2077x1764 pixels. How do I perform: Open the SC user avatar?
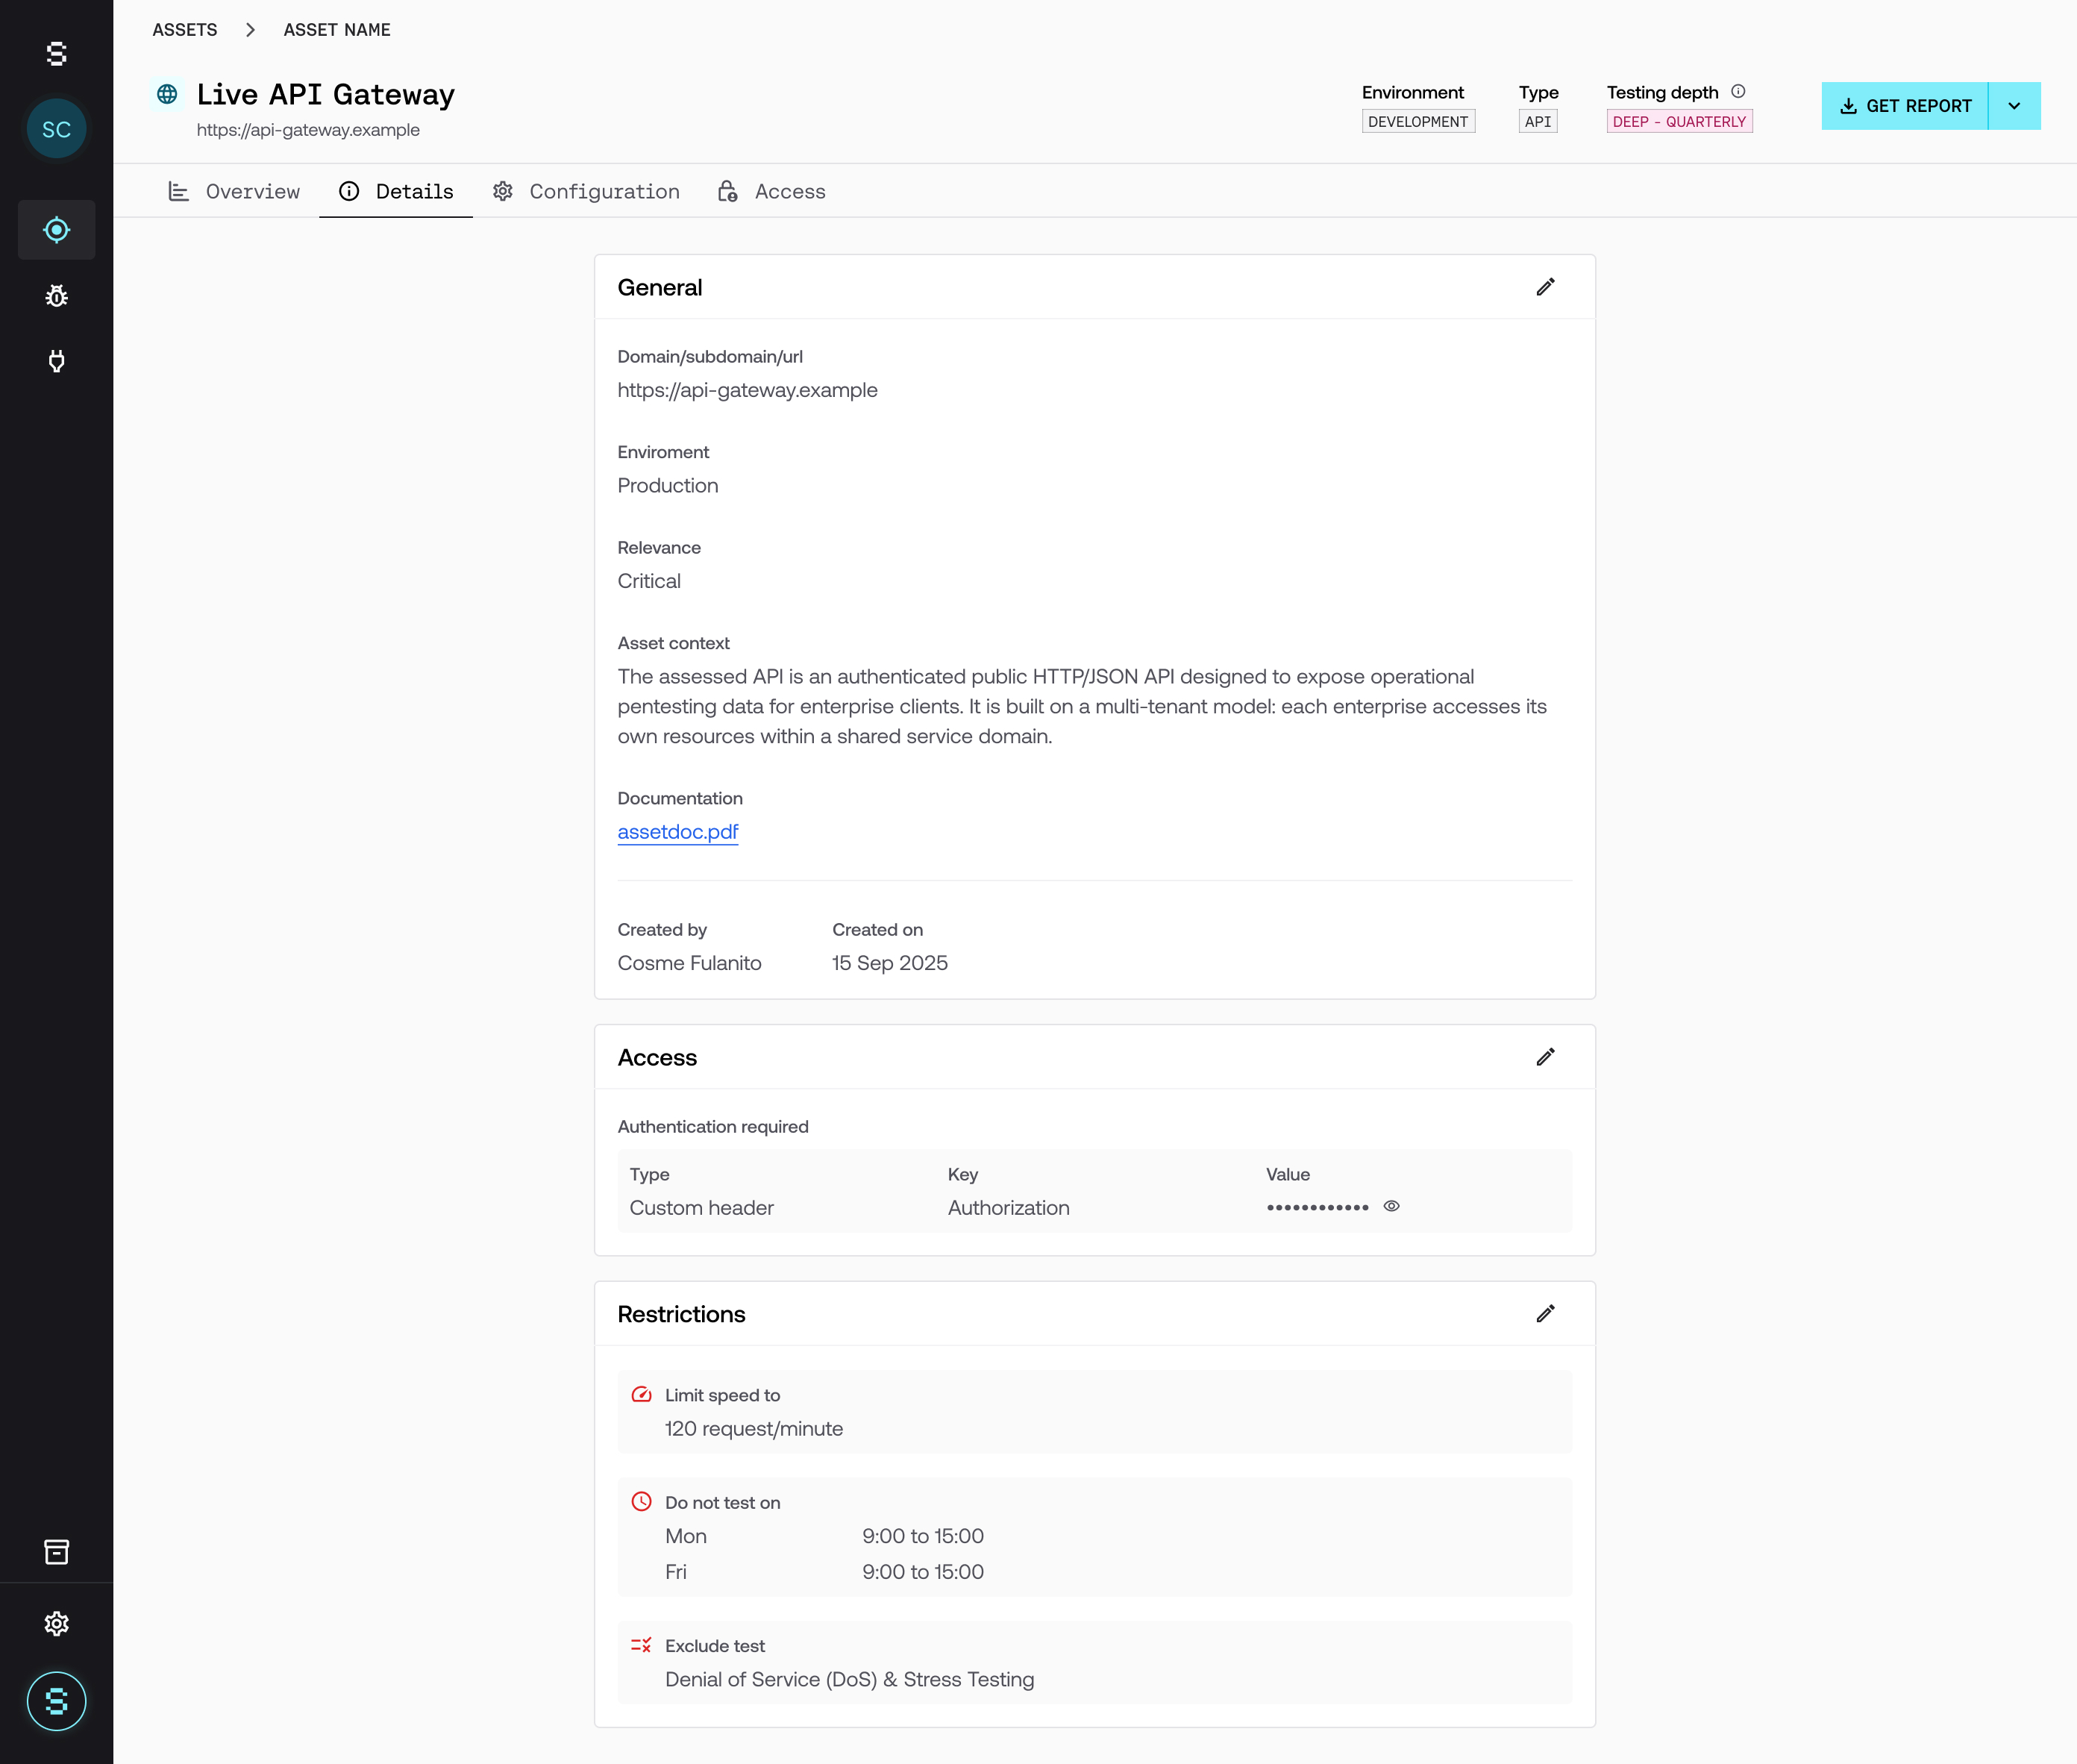[56, 129]
